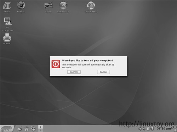Screen dimensions: 177x132
Task: Confirm turning off the computer
Action: tap(74, 72)
